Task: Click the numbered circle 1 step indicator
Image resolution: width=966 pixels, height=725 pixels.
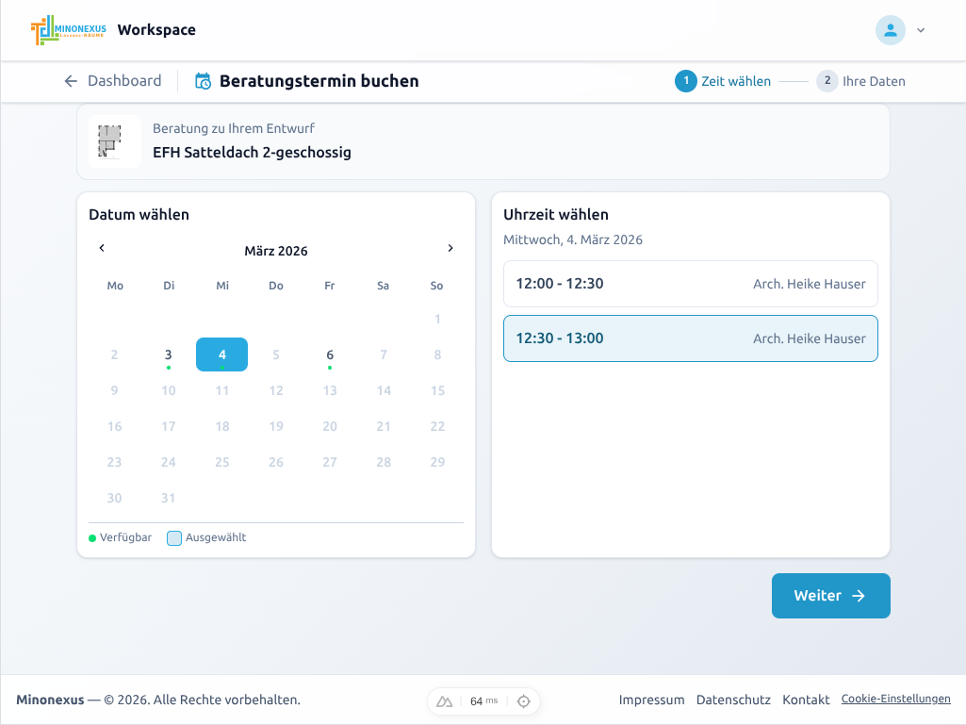Action: (x=684, y=81)
